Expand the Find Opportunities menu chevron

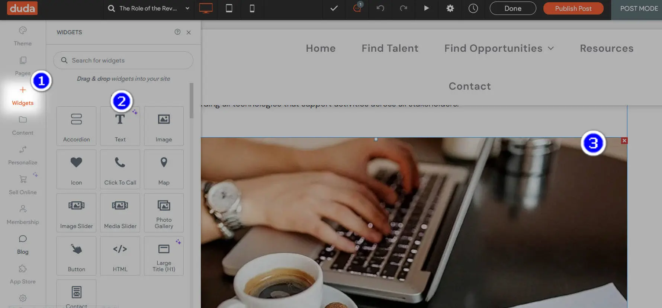[x=551, y=48]
